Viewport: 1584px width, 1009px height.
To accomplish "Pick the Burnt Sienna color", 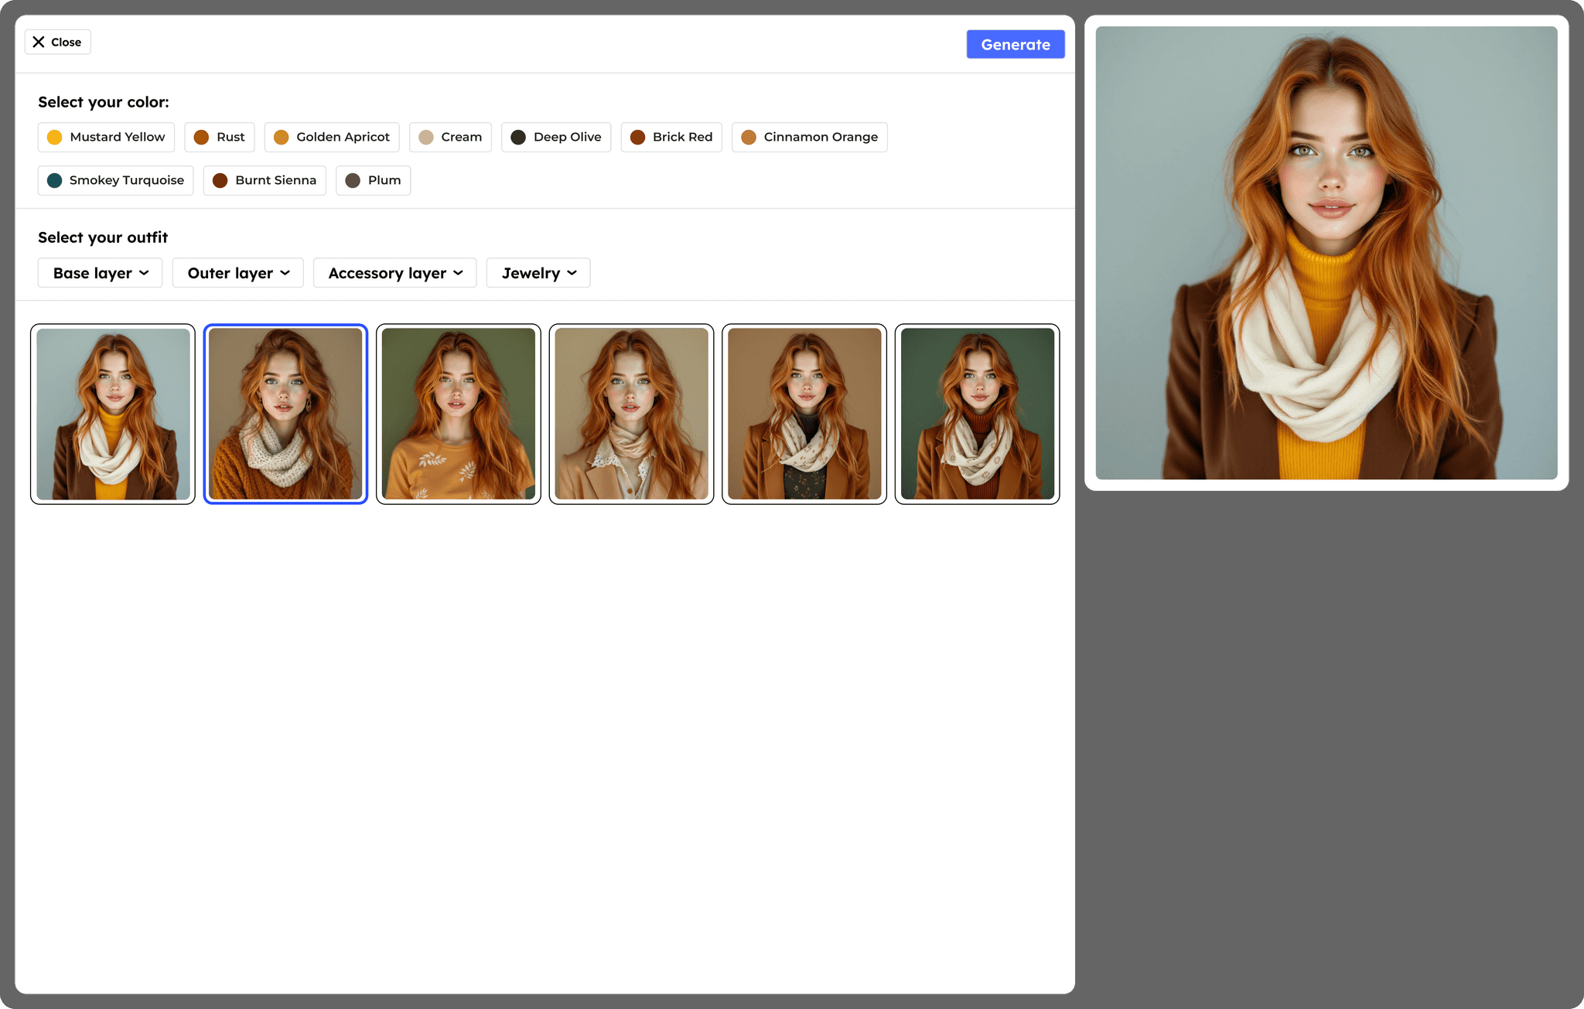I will click(265, 180).
